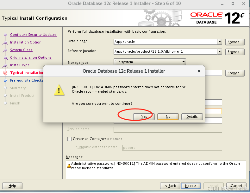Click the yellow warning triangle icon in dialog
This screenshot has width=250, height=193.
tap(59, 90)
